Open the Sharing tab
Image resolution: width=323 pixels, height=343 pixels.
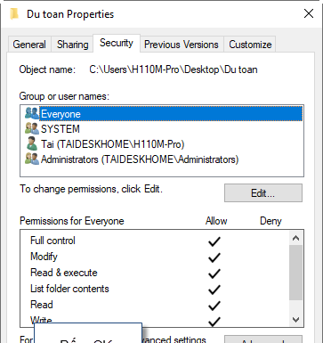click(x=73, y=45)
